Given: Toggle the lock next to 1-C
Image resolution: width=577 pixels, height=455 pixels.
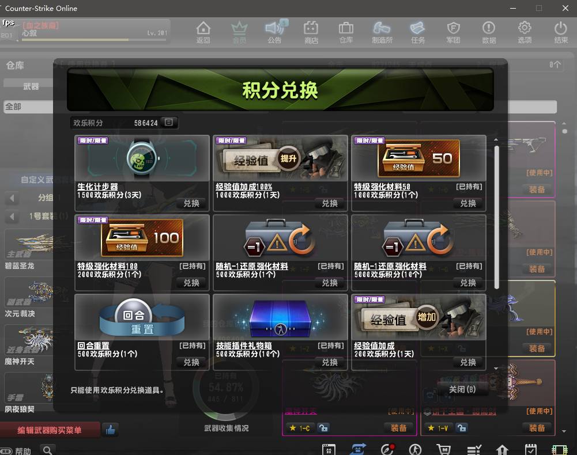Looking at the screenshot, I should [323, 428].
